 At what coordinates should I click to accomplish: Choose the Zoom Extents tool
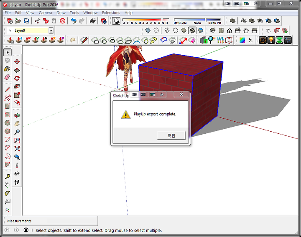click(x=17, y=149)
